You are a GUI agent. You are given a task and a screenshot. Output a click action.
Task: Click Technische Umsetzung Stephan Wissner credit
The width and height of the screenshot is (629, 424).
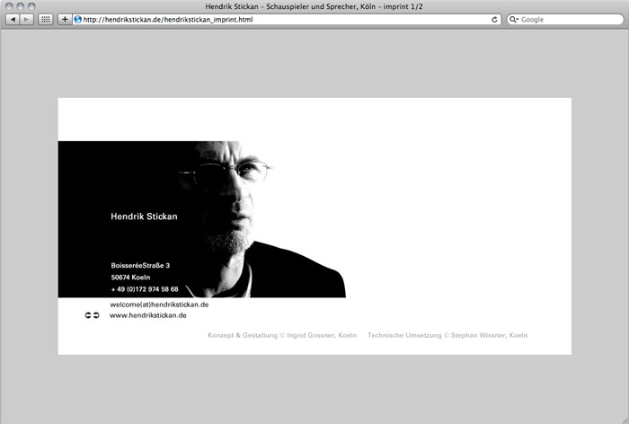tap(447, 335)
